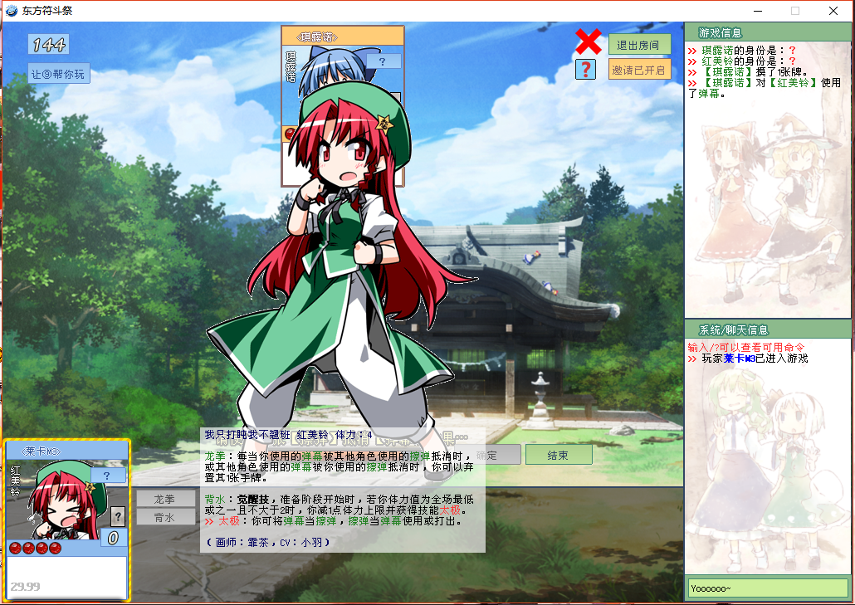Click the red X cancel icon

coord(589,42)
